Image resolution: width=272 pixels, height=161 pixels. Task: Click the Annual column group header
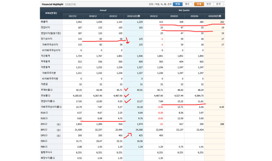coord(103,10)
